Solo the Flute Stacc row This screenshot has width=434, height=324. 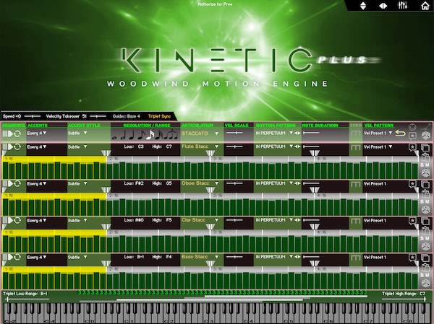click(422, 165)
